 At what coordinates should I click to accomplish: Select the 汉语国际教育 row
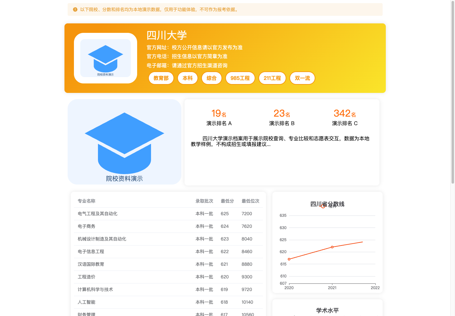(168, 264)
